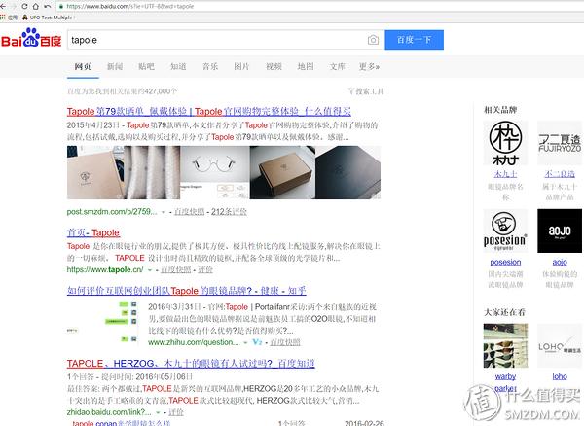Viewport: 584px width, 426px height.
Task: Open the UFO Test: Multiple bookmark
Action: pyautogui.click(x=48, y=18)
